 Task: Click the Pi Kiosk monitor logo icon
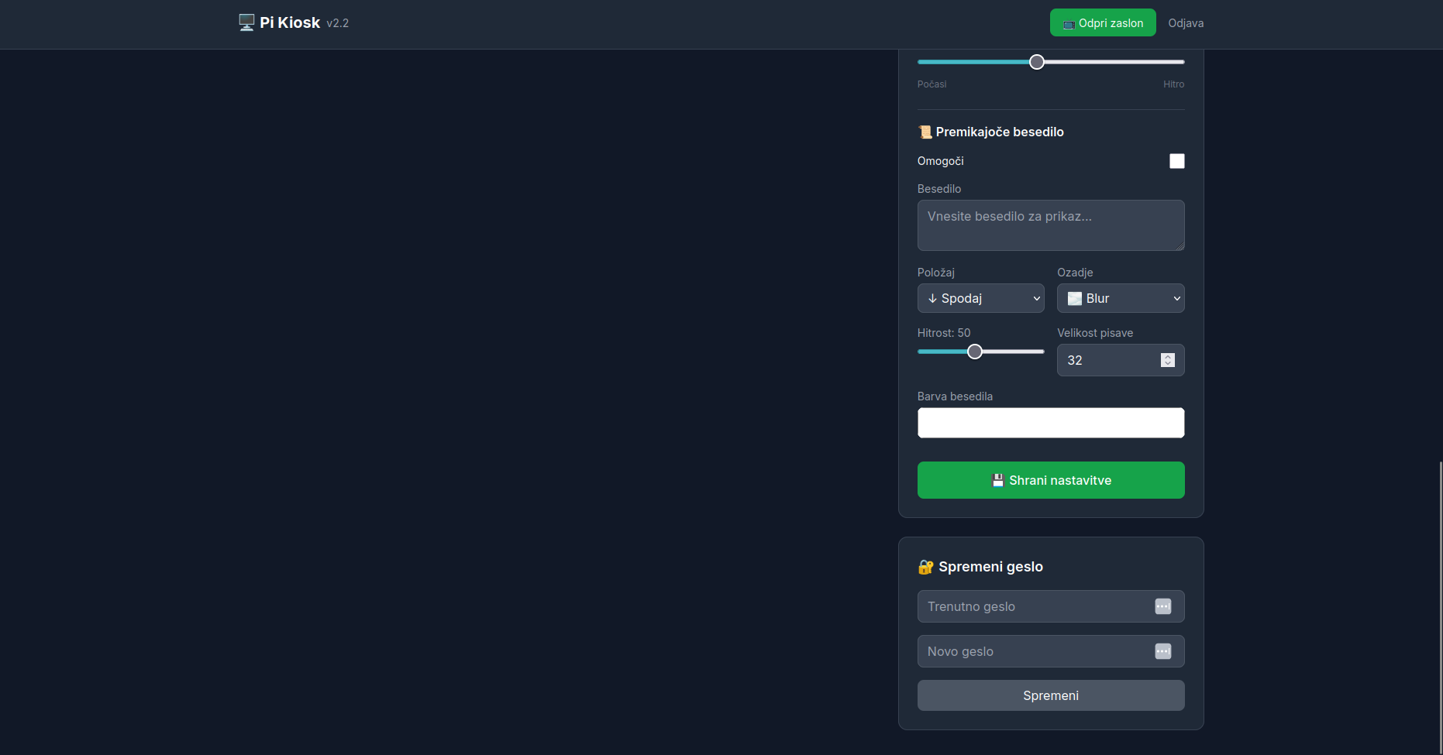pyautogui.click(x=246, y=22)
